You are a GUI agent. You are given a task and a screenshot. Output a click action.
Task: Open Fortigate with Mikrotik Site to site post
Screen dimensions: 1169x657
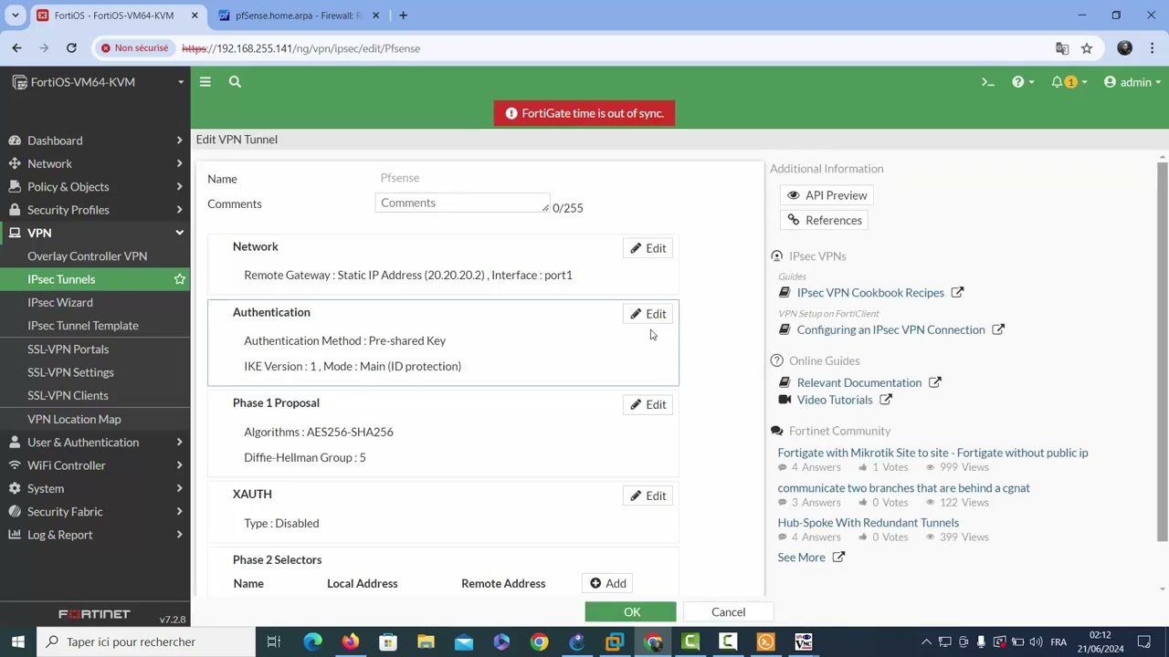click(932, 453)
